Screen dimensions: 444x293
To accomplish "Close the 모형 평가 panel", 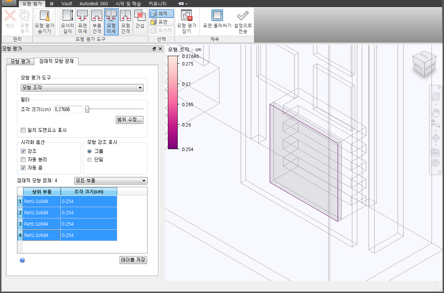I will [160, 49].
